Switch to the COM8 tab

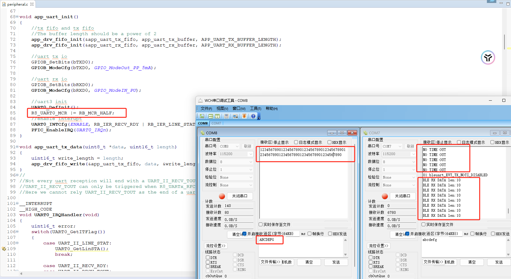point(203,123)
